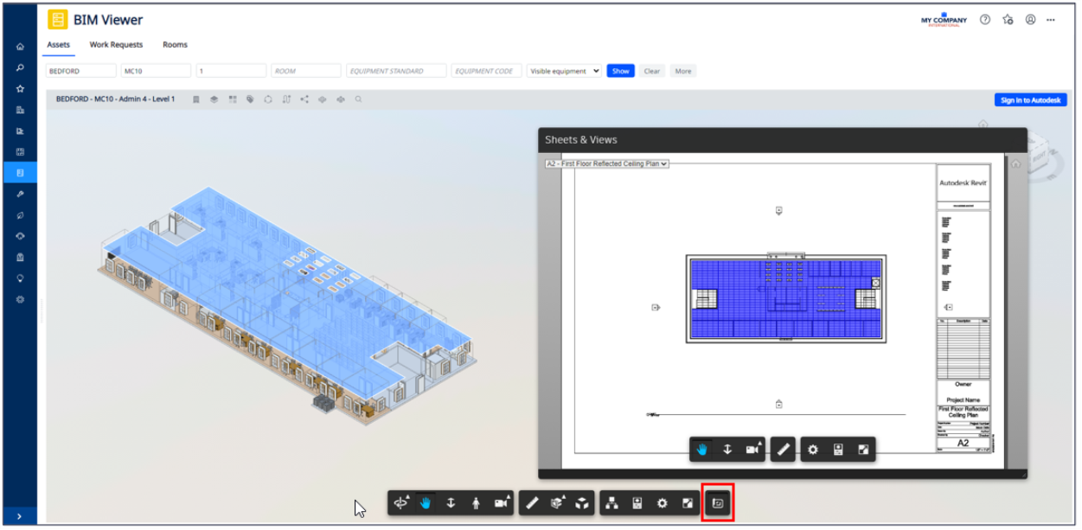
Task: Select the Measure tool in Sheets & Views toolbar
Action: click(781, 449)
